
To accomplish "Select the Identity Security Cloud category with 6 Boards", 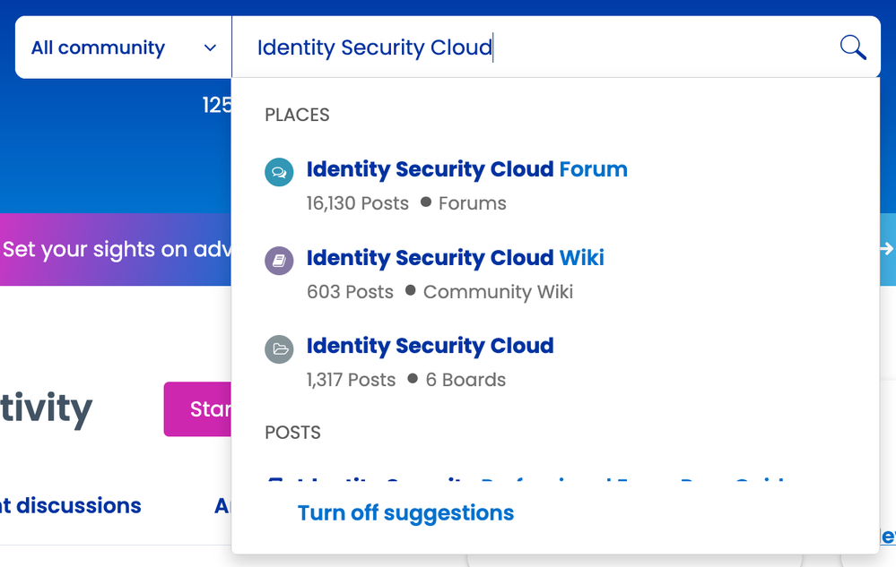I will tap(430, 346).
